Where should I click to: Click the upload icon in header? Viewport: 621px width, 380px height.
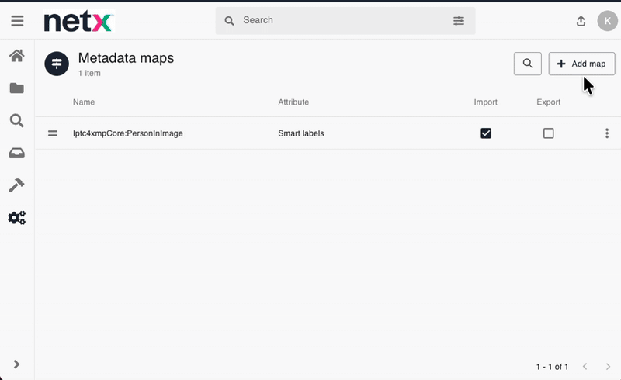coord(581,21)
